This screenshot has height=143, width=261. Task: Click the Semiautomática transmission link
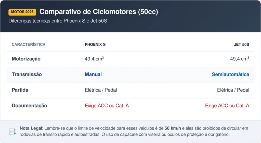230,74
